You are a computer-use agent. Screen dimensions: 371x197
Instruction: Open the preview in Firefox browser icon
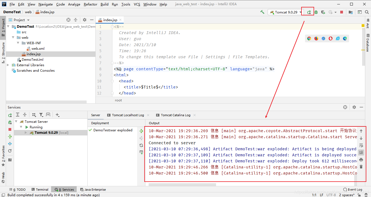(316, 38)
